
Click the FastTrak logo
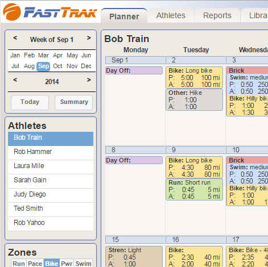(x=50, y=12)
